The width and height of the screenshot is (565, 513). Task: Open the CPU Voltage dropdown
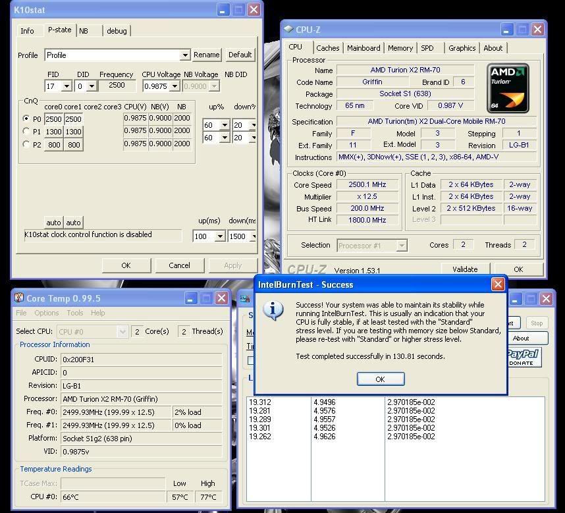[173, 86]
